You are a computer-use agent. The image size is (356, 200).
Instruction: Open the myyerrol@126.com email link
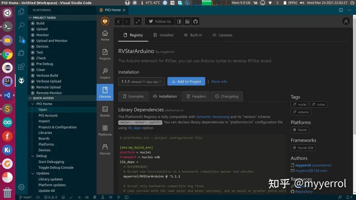point(311,171)
